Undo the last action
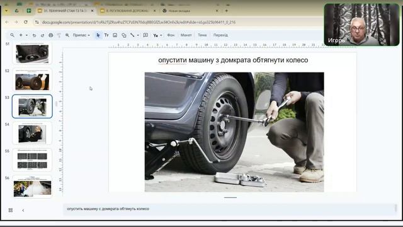The image size is (403, 227). tap(34, 35)
